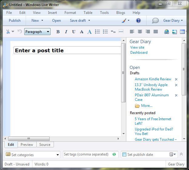The height and width of the screenshot is (170, 189).
Task: Open the Insert menu
Action: click(52, 13)
